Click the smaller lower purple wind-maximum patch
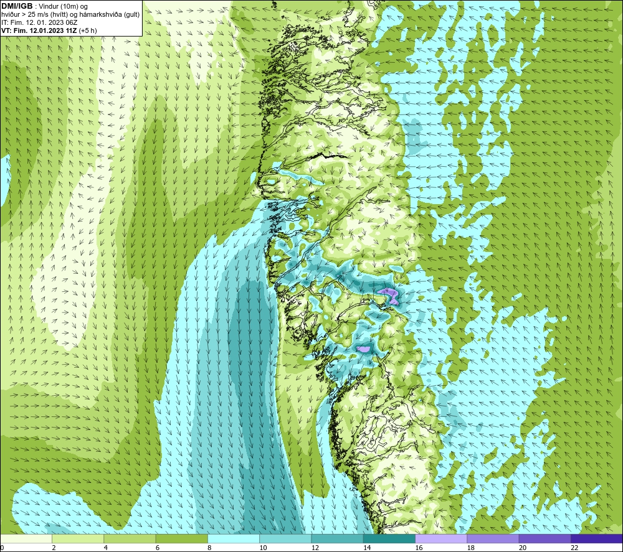623x552 pixels. point(363,349)
